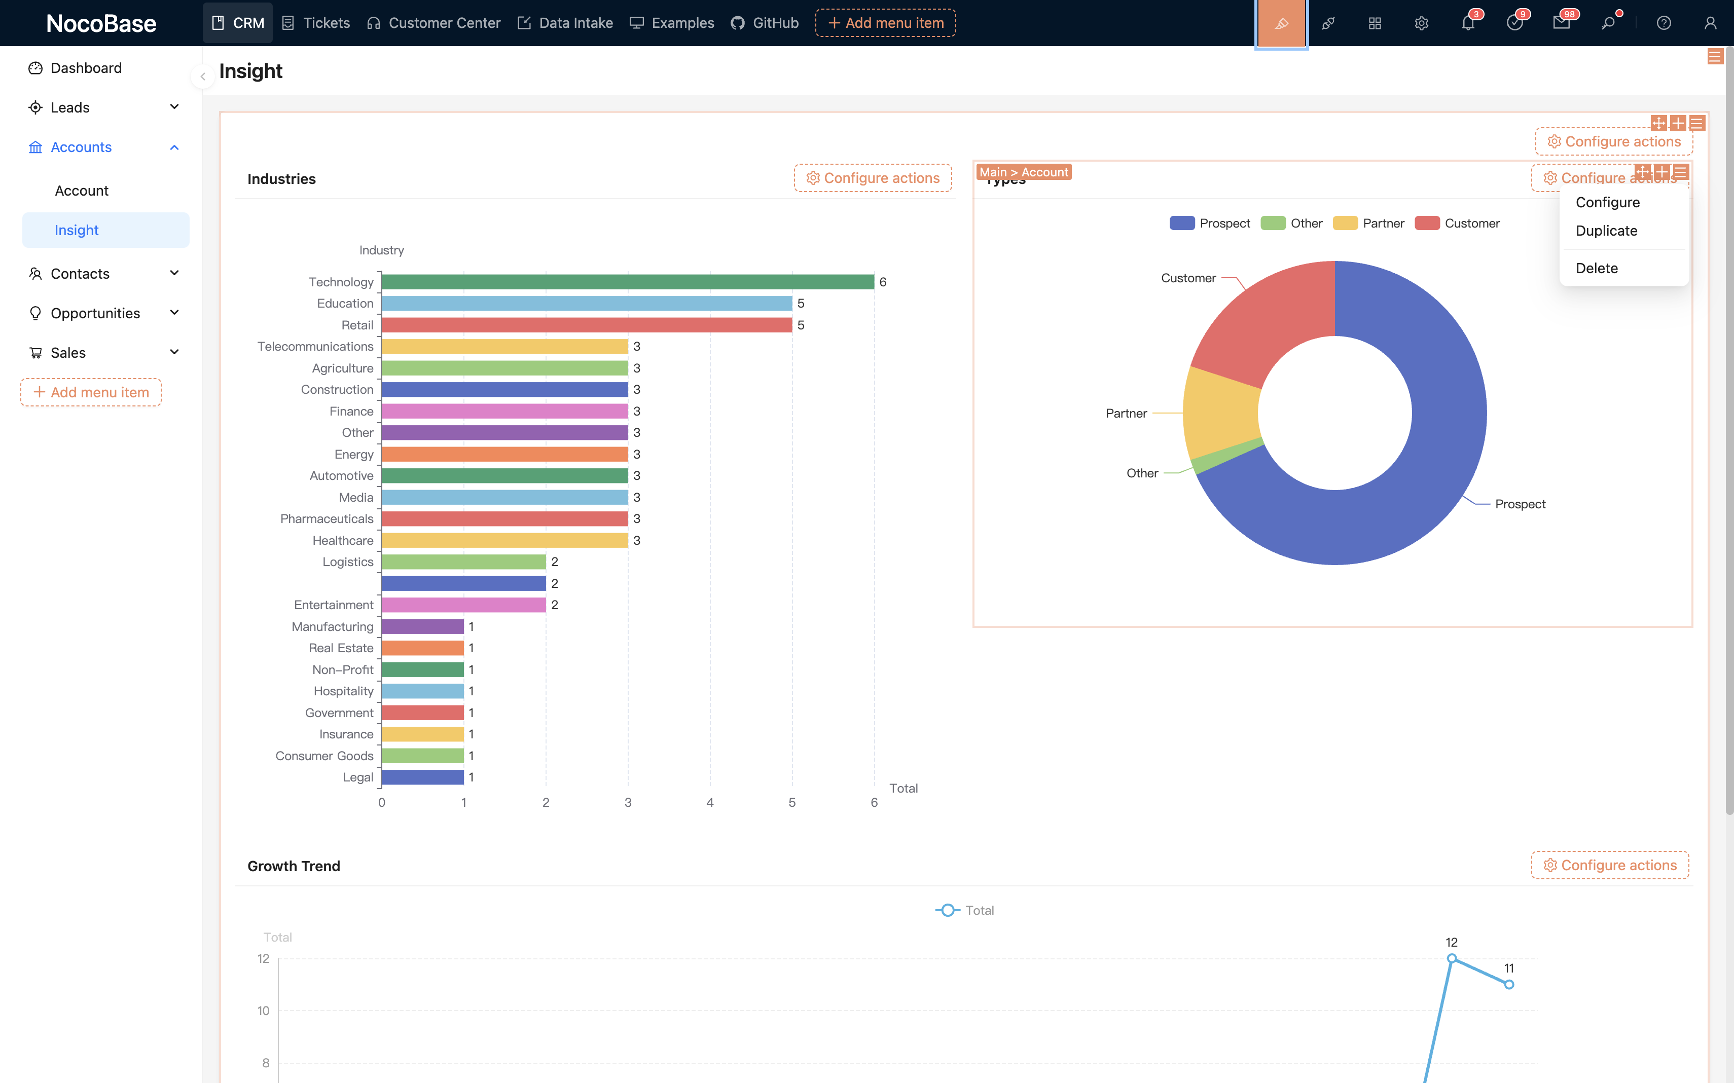Open the plugin manager plug icon
Screen dimensions: 1734x1083
(x=1328, y=23)
